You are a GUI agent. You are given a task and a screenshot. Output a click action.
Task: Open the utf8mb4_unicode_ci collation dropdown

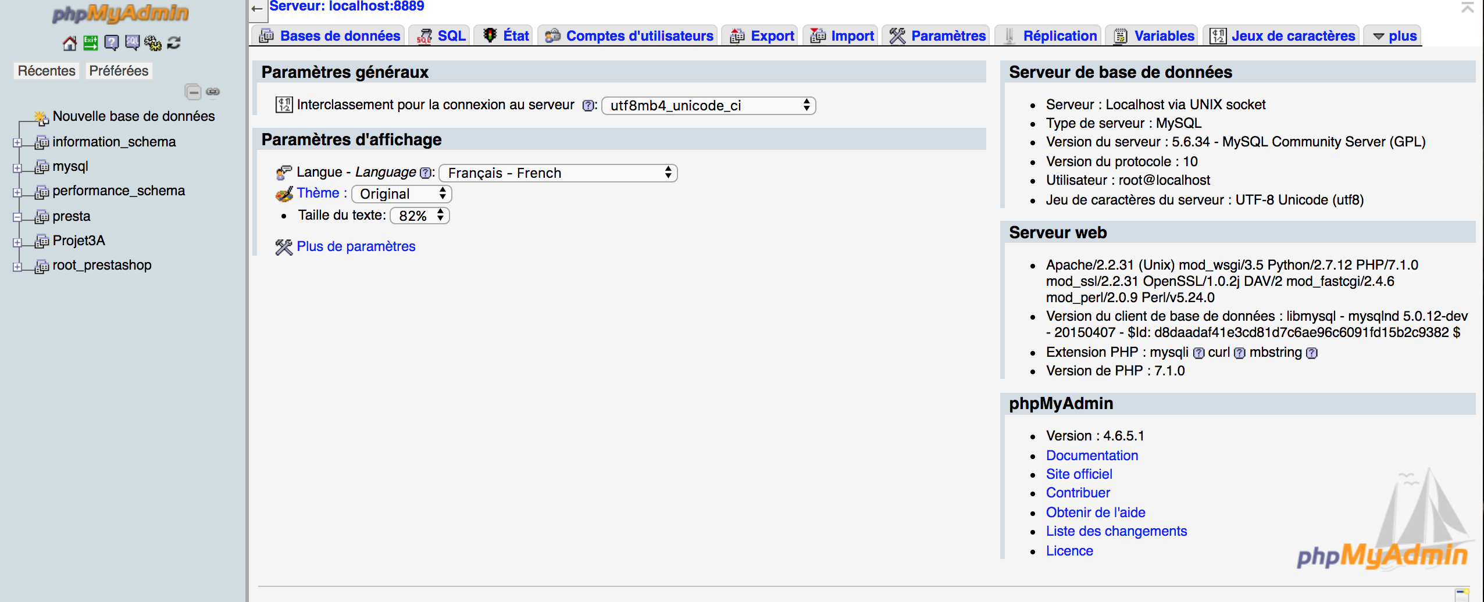pyautogui.click(x=708, y=106)
